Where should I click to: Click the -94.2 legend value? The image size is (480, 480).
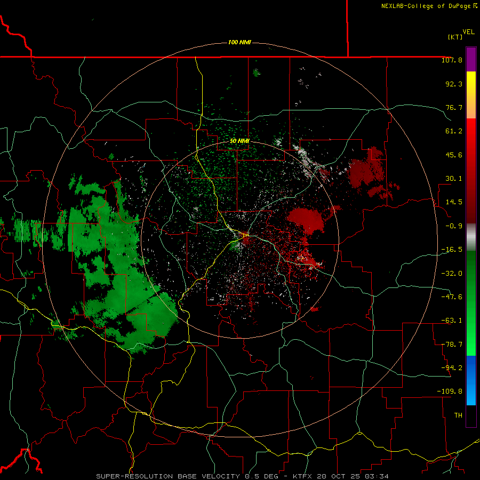pos(452,368)
